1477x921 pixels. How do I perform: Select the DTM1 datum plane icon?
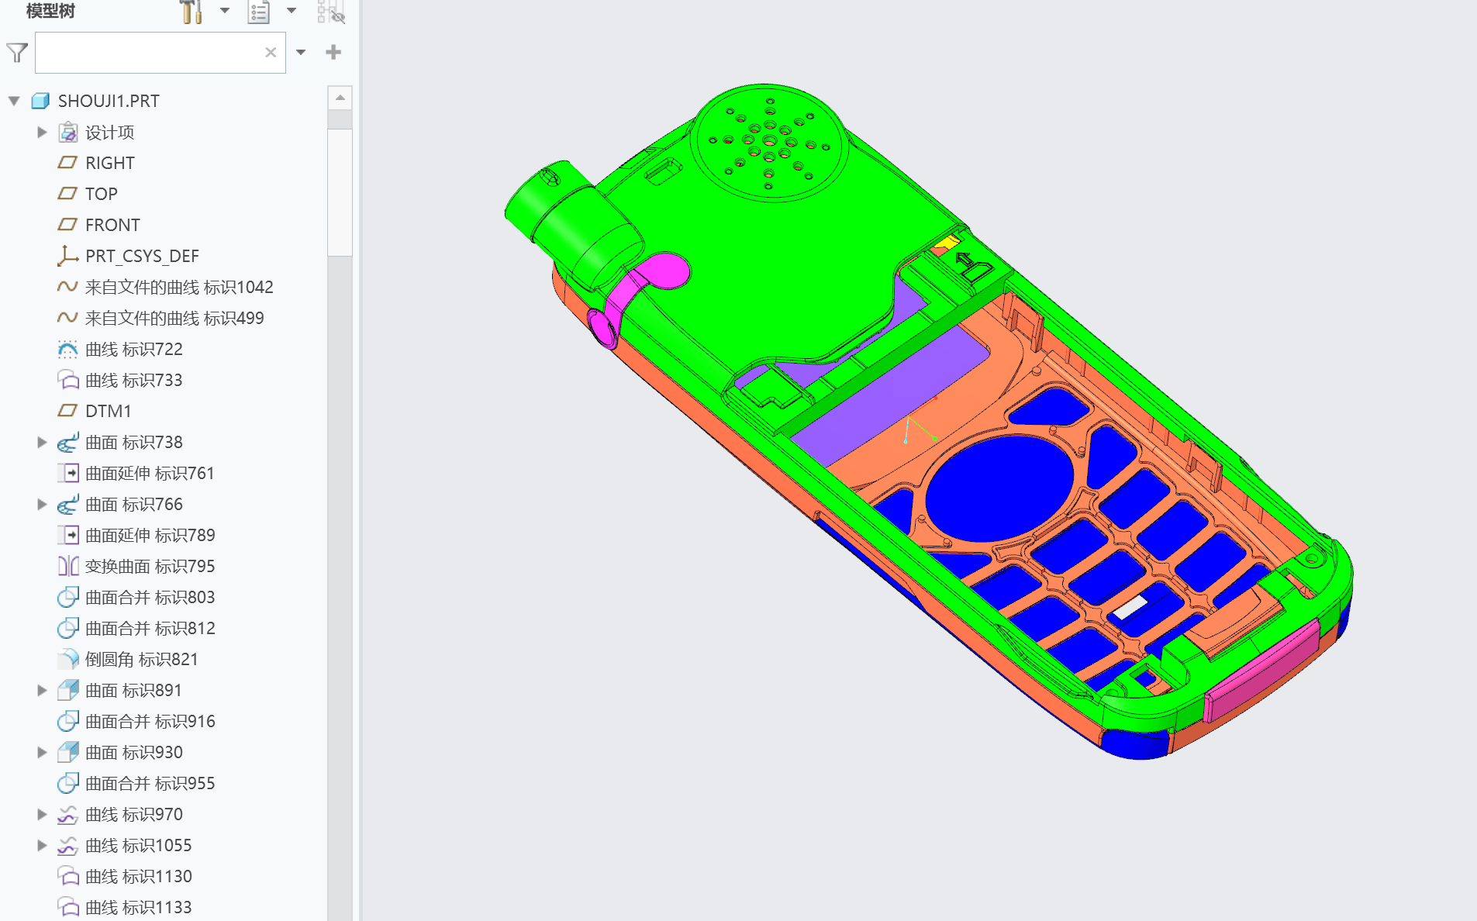tap(68, 411)
